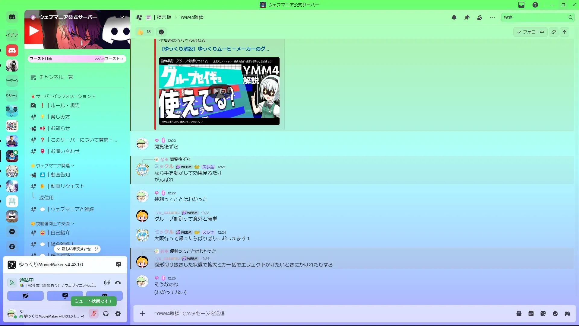Disconnect from the voice call
Image resolution: width=579 pixels, height=326 pixels.
click(x=118, y=283)
